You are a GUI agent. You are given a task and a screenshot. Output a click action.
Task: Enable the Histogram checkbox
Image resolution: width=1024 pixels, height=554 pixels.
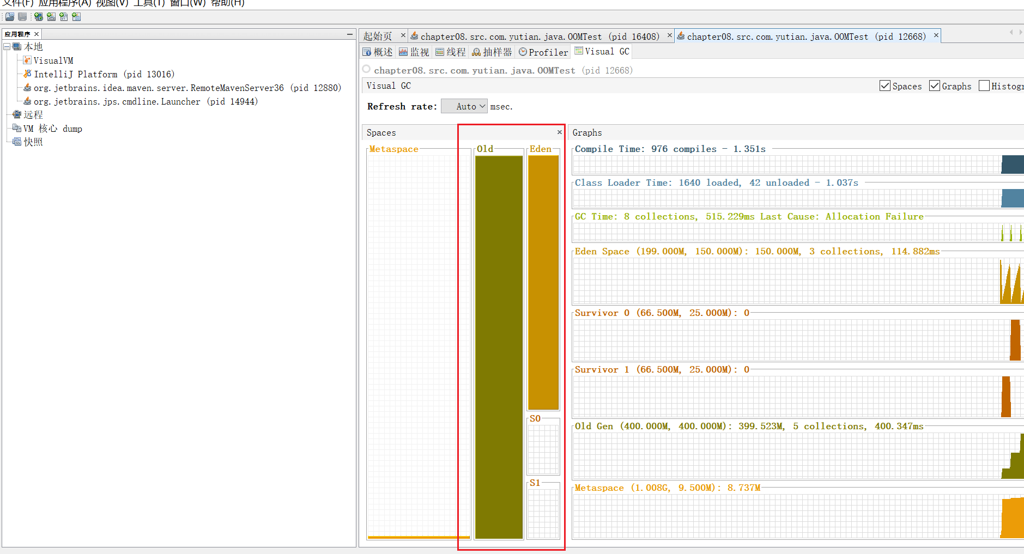984,86
